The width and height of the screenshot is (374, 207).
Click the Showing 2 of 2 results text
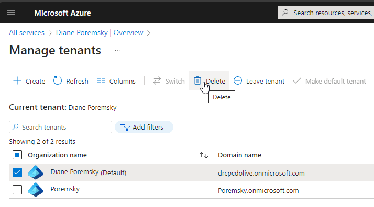42,141
